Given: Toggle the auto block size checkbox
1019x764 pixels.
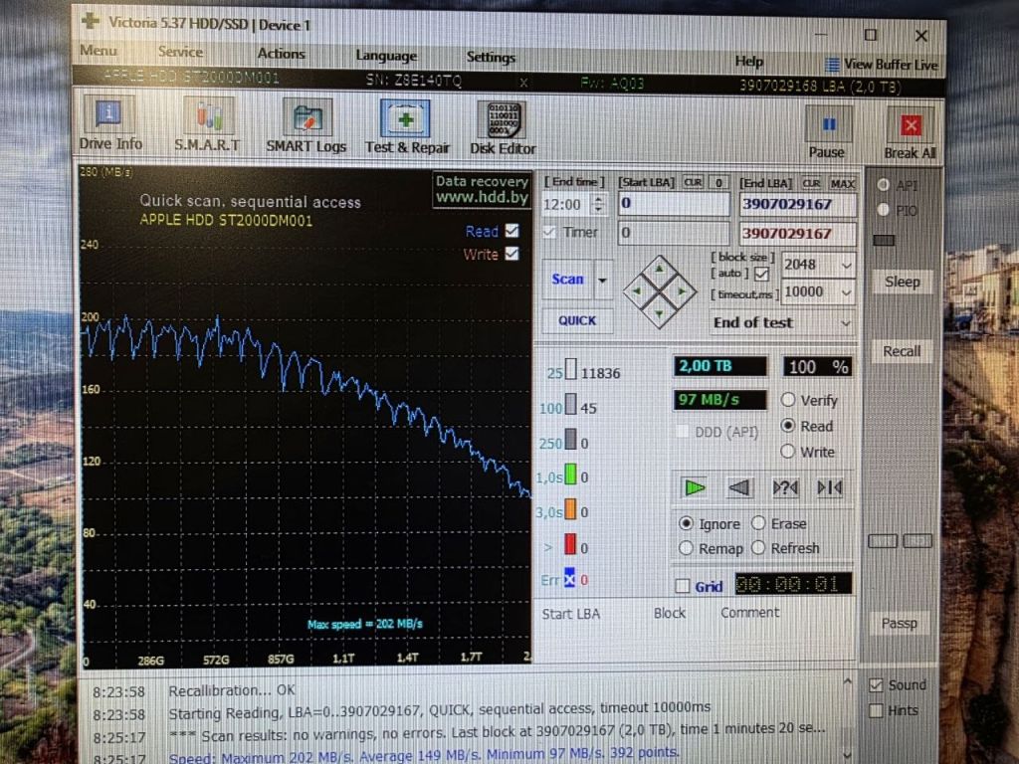Looking at the screenshot, I should (x=761, y=275).
